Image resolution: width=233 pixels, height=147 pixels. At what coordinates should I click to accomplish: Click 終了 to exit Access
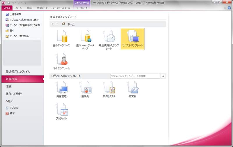coord(10,113)
